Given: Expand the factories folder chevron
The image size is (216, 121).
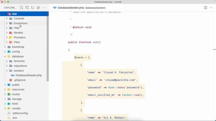Looking at the screenshot, I should point(7,61).
